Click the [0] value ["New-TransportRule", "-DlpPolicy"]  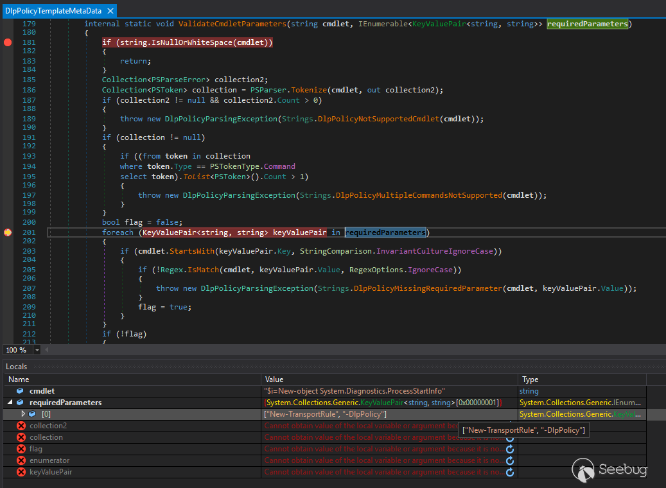[x=326, y=414]
